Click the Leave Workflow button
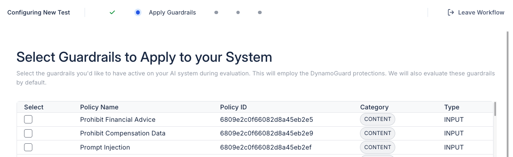This screenshot has width=513, height=157. (x=476, y=12)
